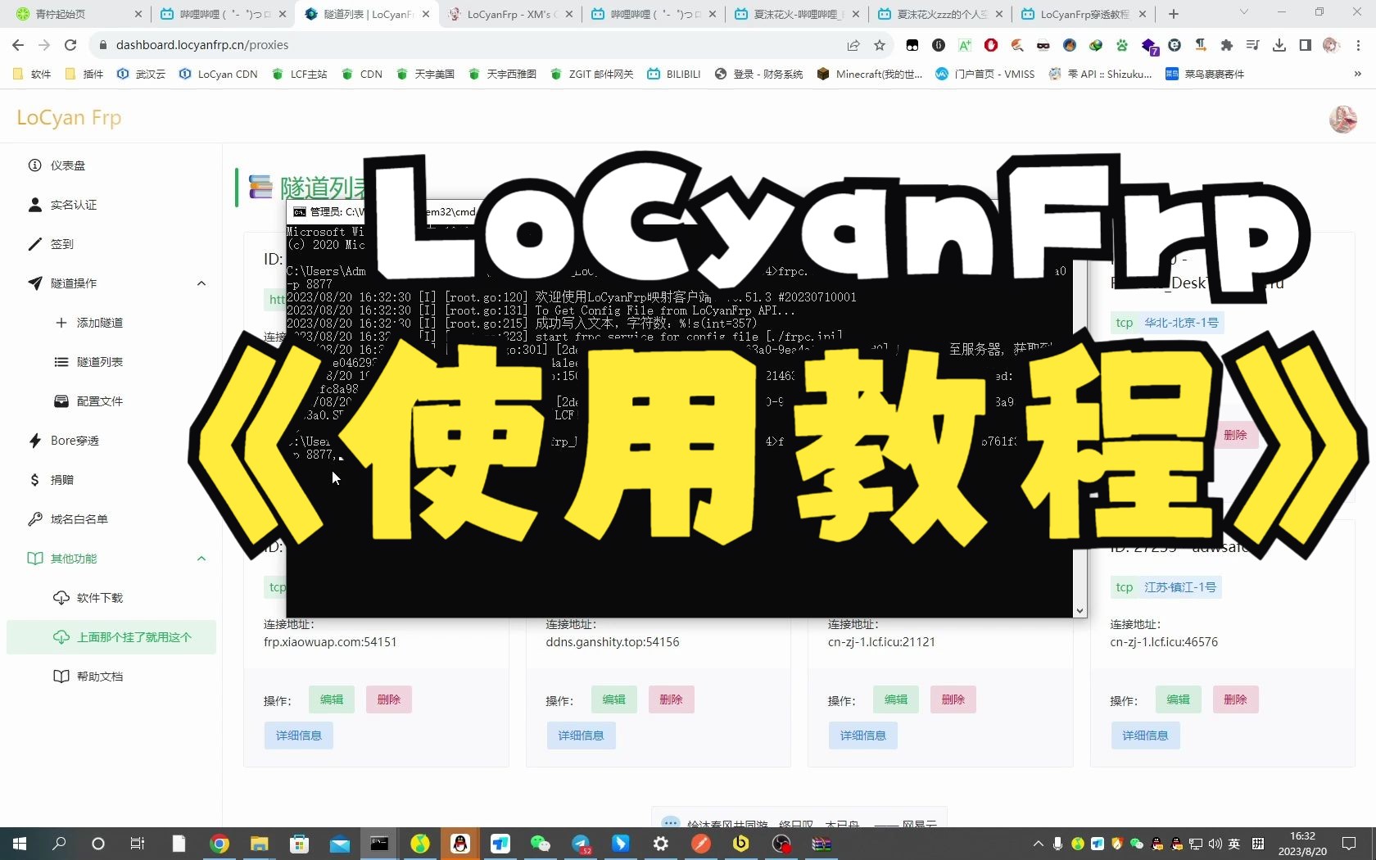The image size is (1376, 860).
Task: Open 详细信息 for cn-zj-1.lcf.icu:46576 tunnel
Action: [1145, 736]
